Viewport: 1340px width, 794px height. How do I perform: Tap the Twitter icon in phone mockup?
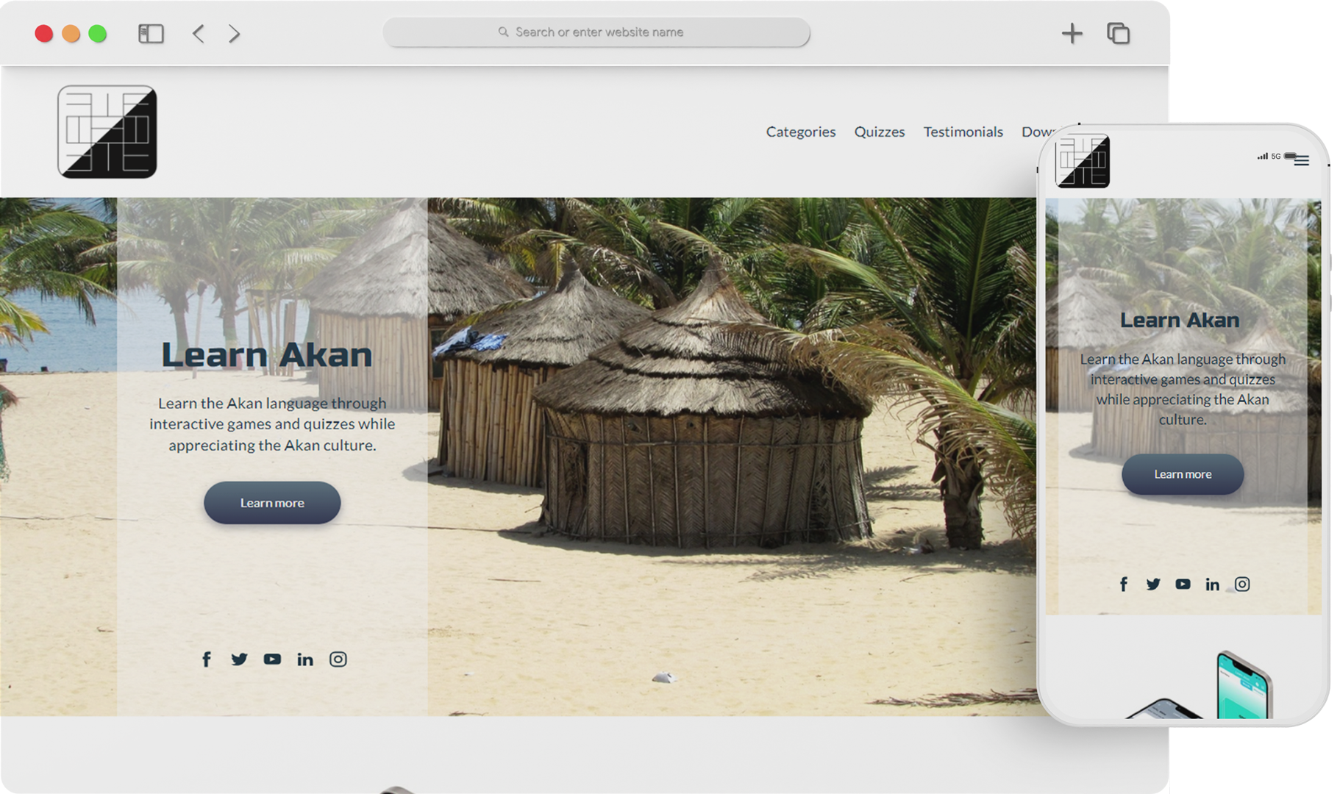click(x=1153, y=584)
